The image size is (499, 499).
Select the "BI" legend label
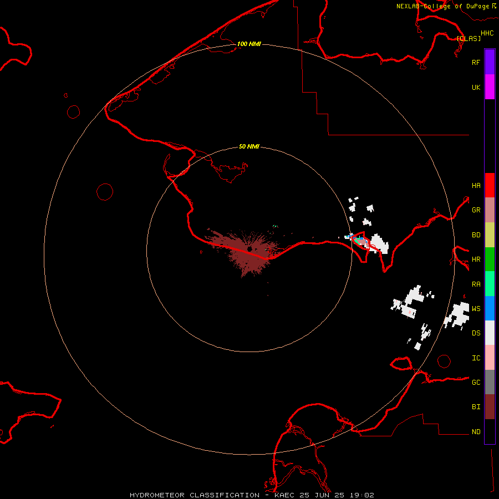(476, 407)
